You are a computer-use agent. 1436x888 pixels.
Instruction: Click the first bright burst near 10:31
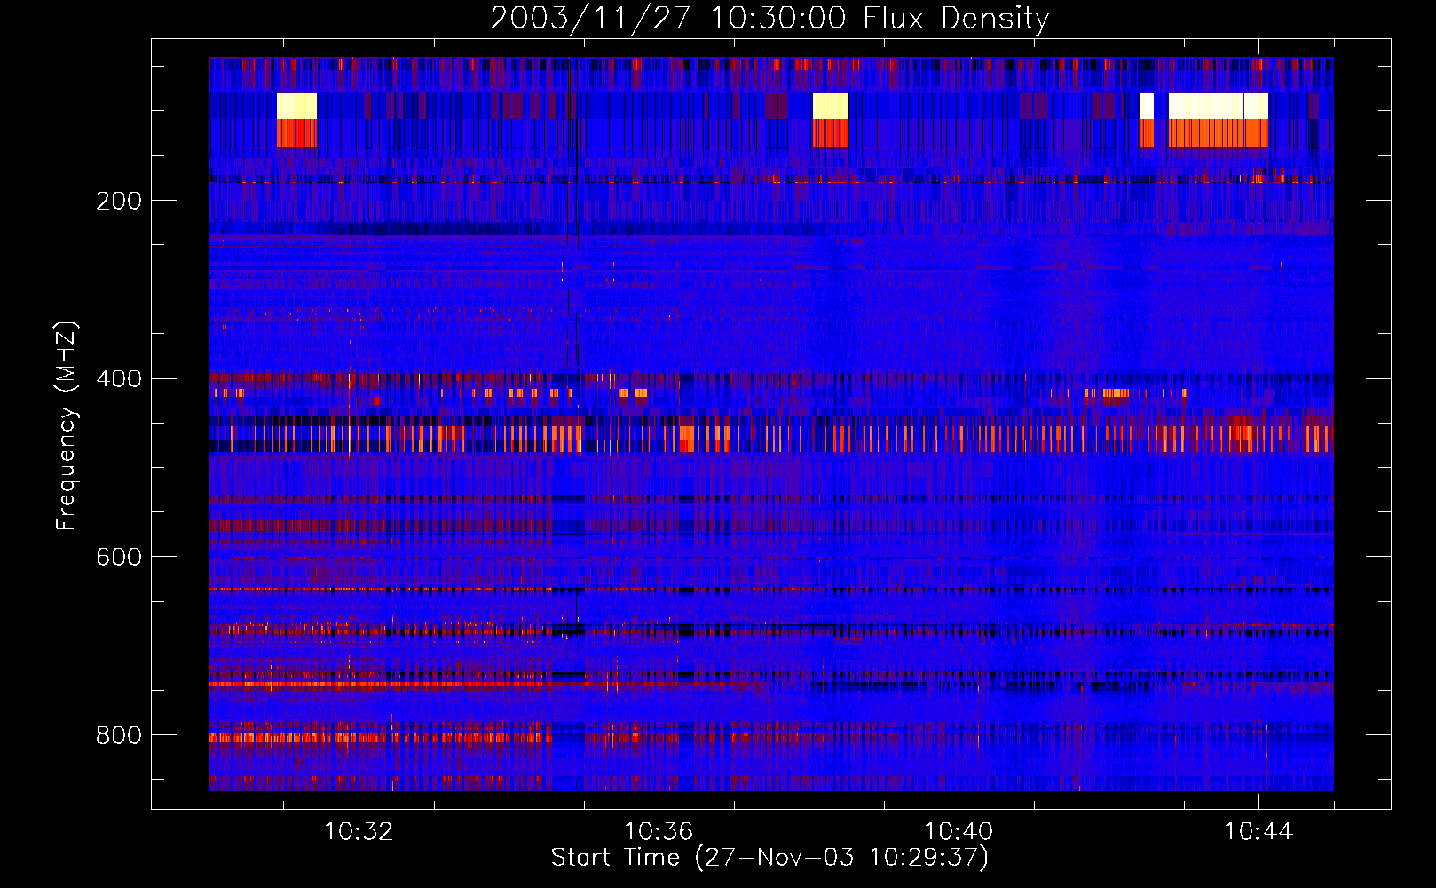(296, 120)
